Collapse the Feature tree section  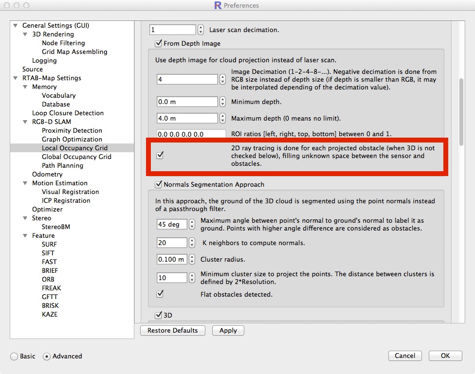tap(25, 236)
